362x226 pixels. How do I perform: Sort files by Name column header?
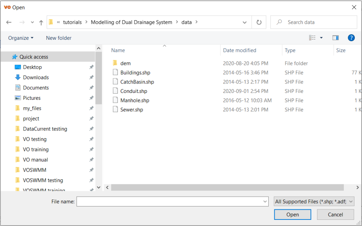tap(118, 51)
